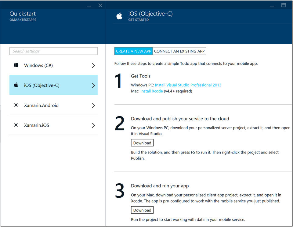This screenshot has height=227, width=293.
Task: Click the OMARKTESTAPP2 subtitle
Action: (23, 20)
